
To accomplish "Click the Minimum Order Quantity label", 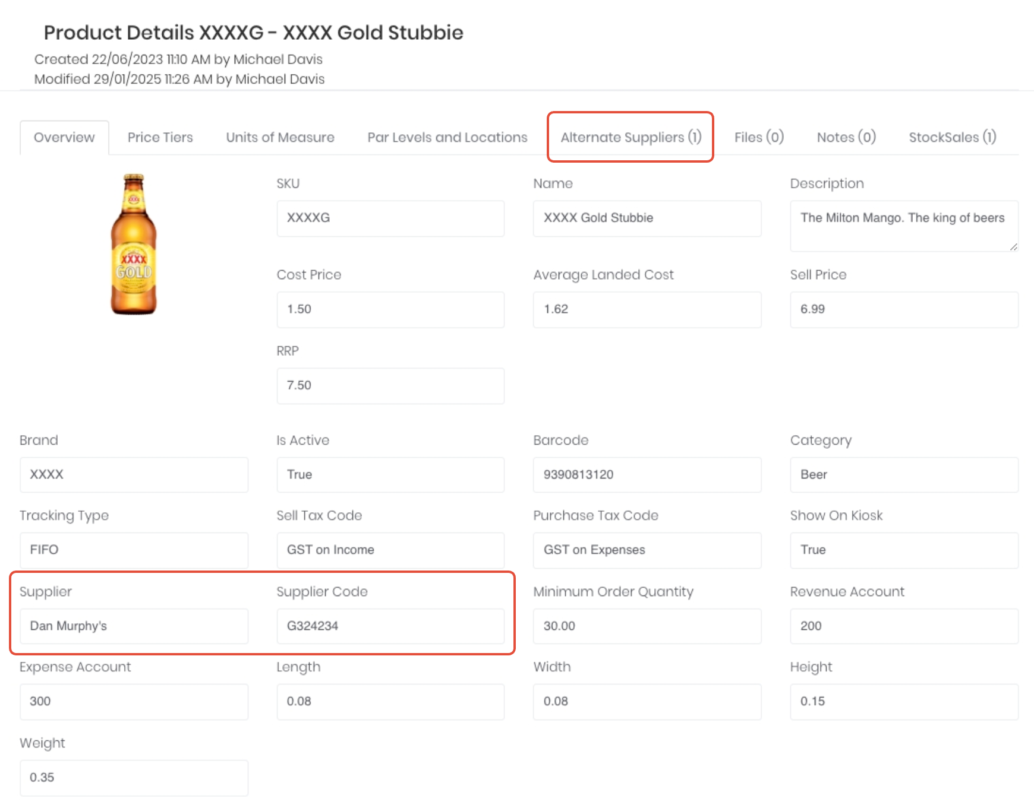I will click(x=613, y=591).
